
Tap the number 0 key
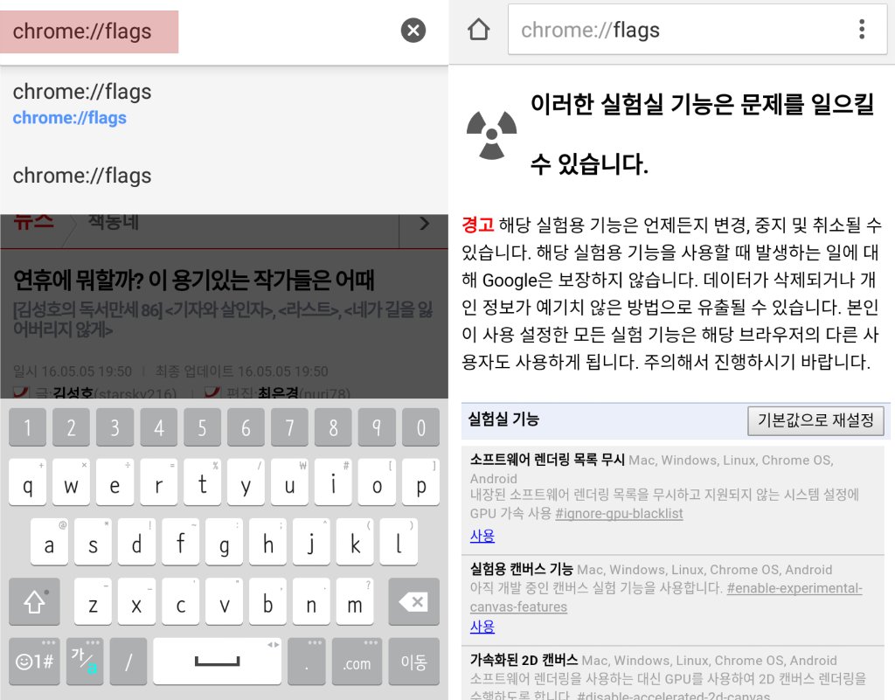click(420, 426)
